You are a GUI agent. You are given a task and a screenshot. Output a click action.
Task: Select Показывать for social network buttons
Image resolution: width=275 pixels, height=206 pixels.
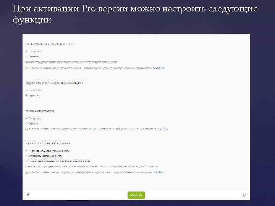pyautogui.click(x=26, y=90)
